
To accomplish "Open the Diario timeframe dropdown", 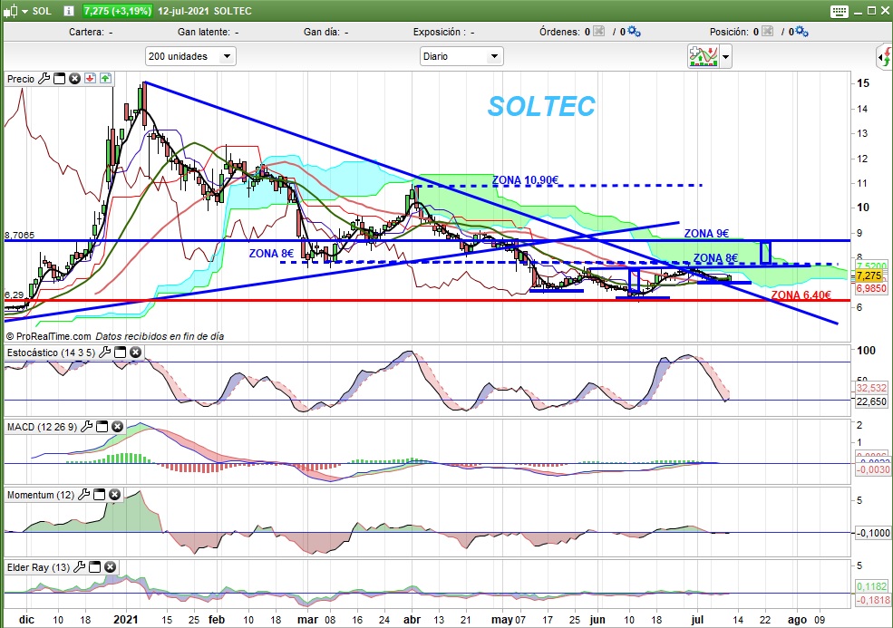I will (461, 56).
